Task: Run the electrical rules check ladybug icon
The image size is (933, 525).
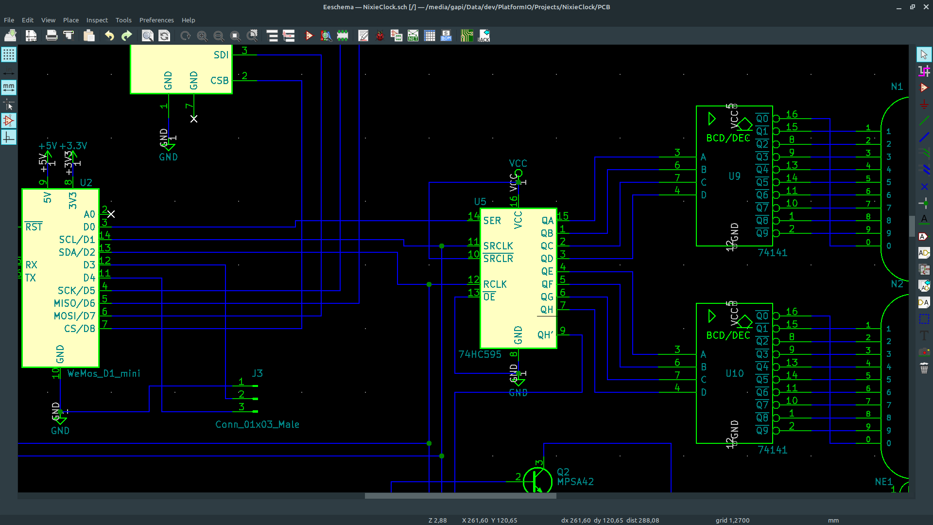Action: pos(380,35)
